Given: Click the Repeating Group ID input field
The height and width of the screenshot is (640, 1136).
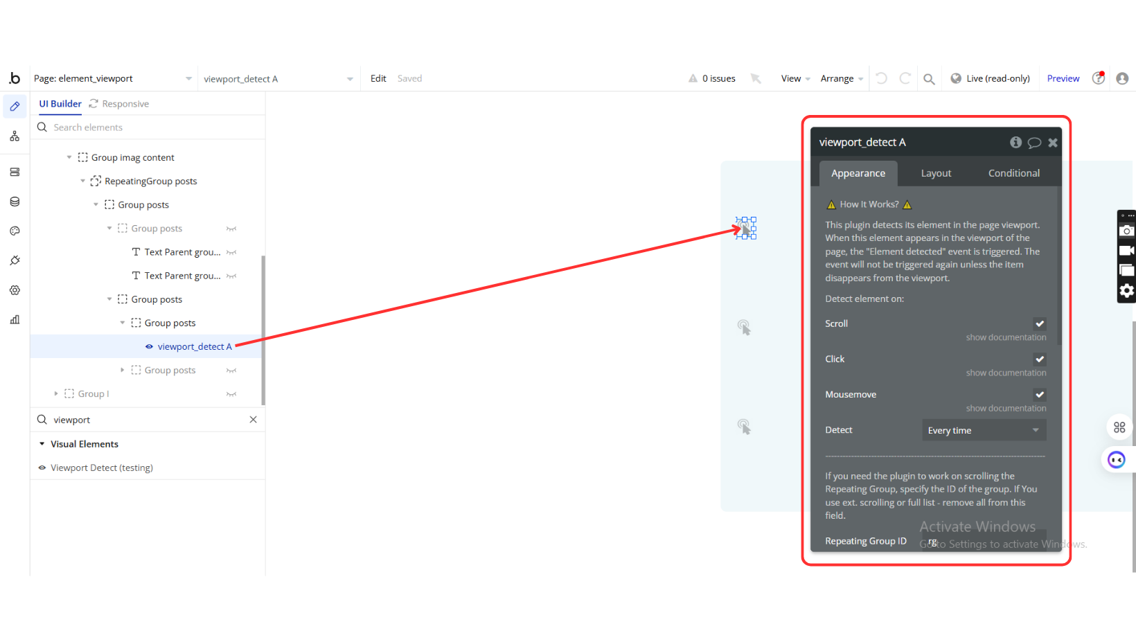Looking at the screenshot, I should coord(984,541).
